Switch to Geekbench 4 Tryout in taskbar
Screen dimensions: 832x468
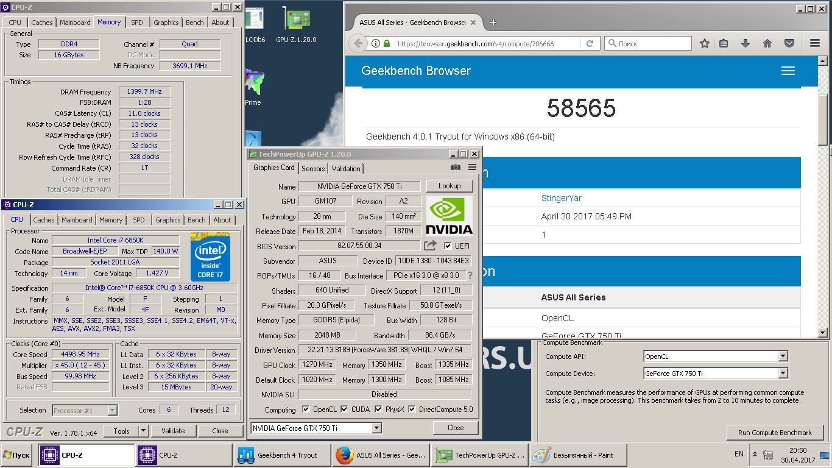tap(282, 455)
